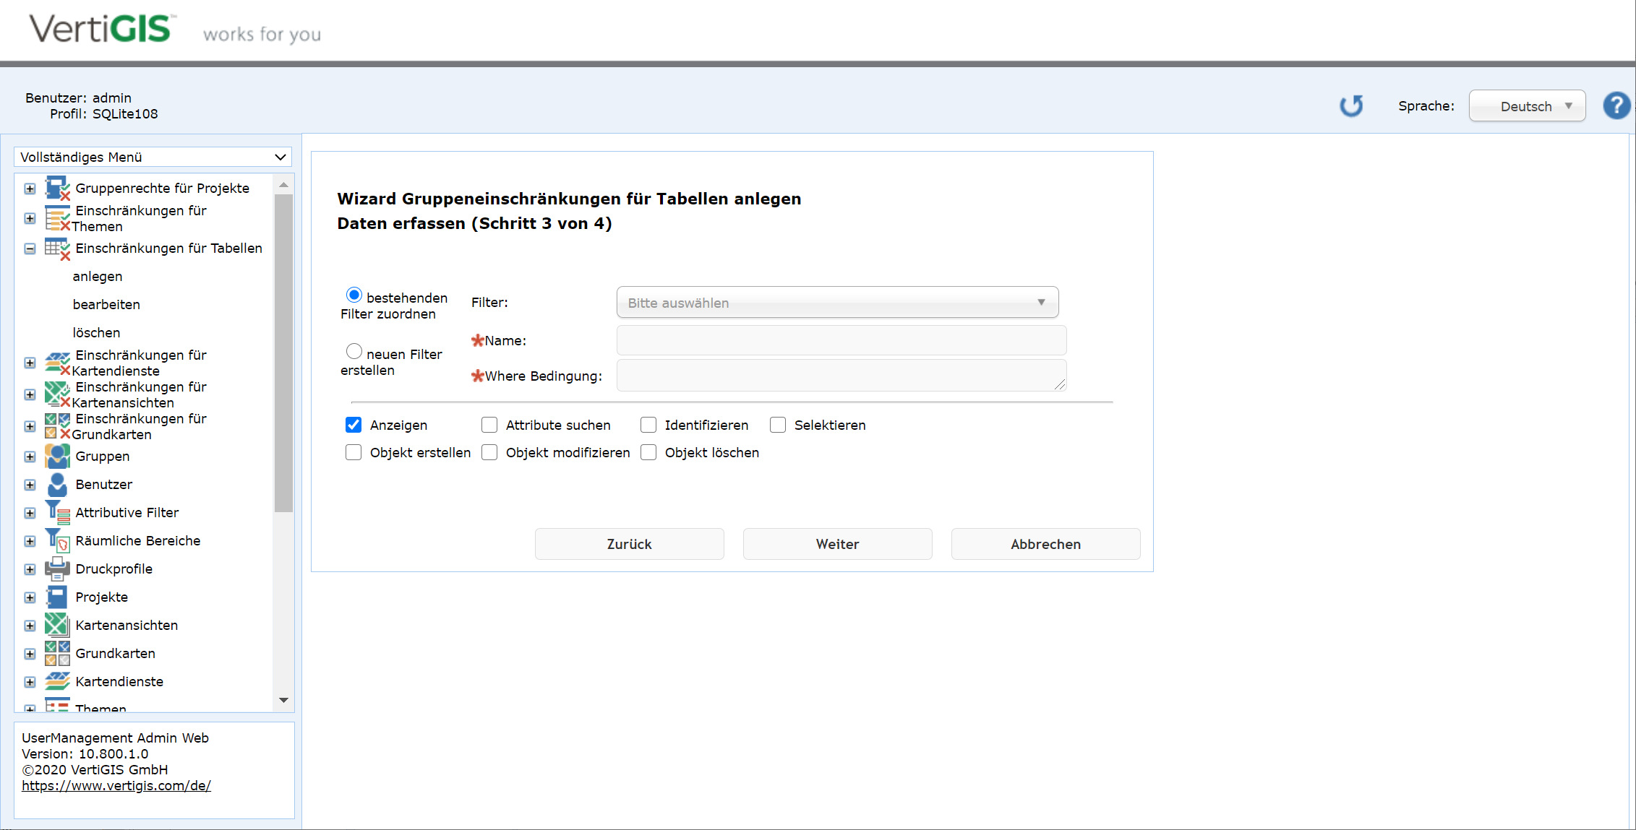The width and height of the screenshot is (1636, 830).
Task: Select the neuen Filter erstellen radio button
Action: pyautogui.click(x=354, y=350)
